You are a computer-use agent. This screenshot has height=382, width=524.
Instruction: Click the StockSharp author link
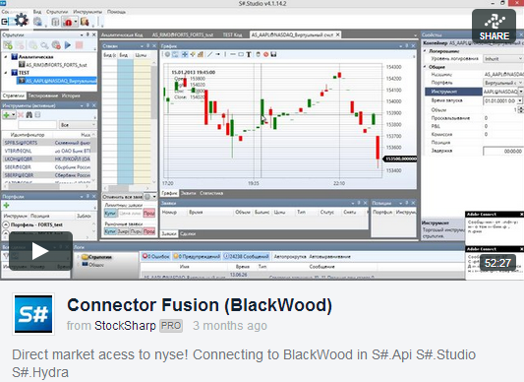(125, 326)
